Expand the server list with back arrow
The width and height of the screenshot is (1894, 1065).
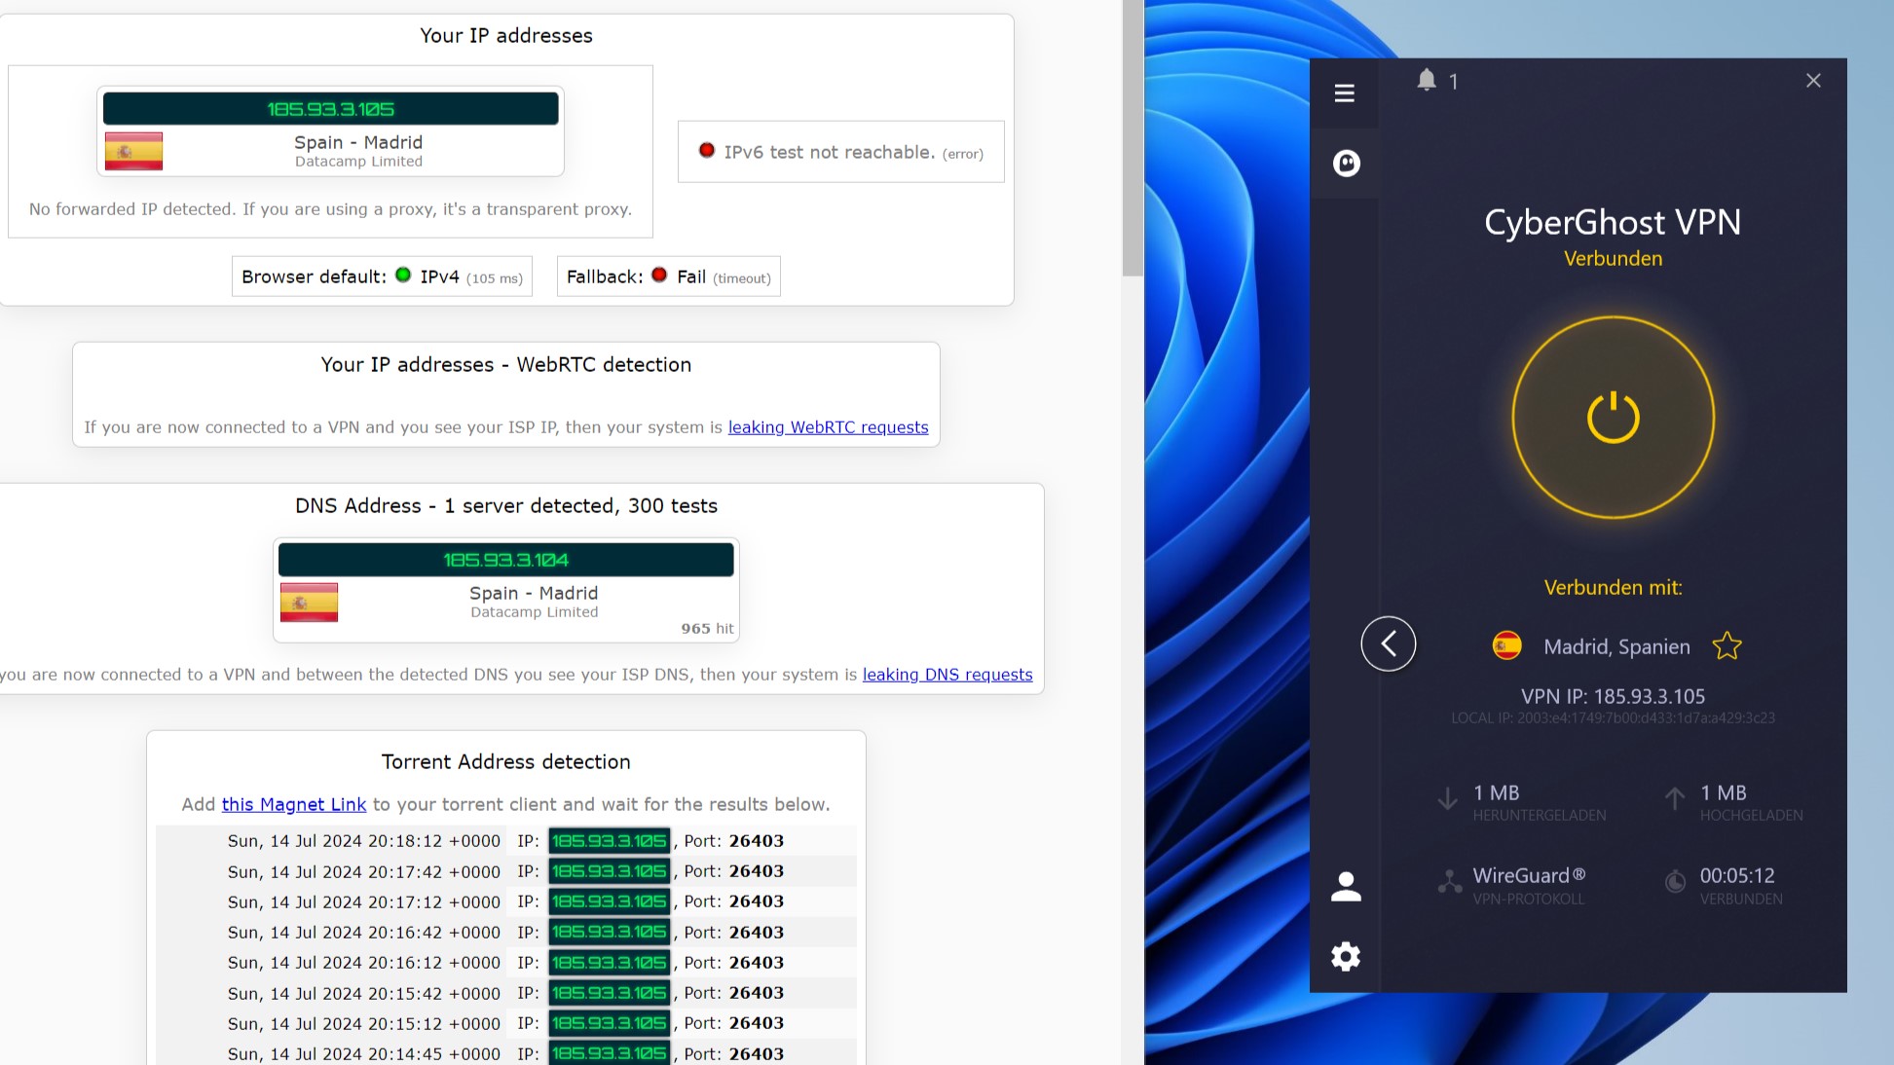pyautogui.click(x=1388, y=643)
